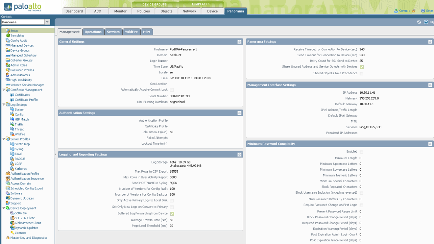Click the Templates icon in the sidebar
The height and width of the screenshot is (244, 434).
coord(8,36)
